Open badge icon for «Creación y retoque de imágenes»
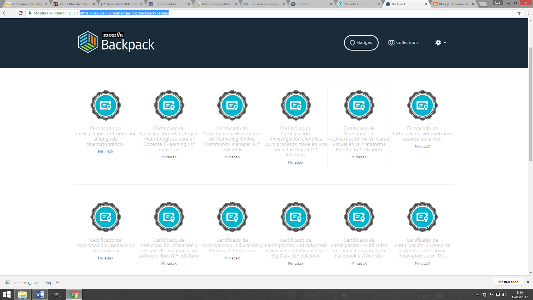 tap(169, 217)
